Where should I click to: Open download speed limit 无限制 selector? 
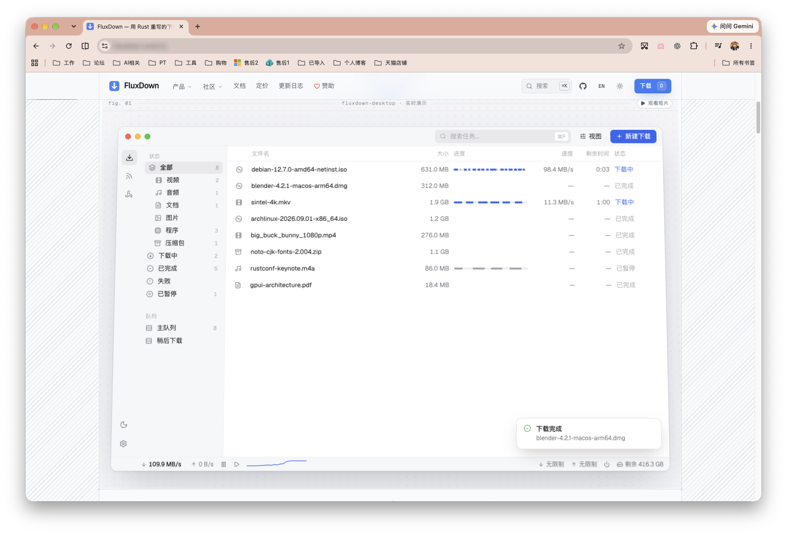coord(552,464)
